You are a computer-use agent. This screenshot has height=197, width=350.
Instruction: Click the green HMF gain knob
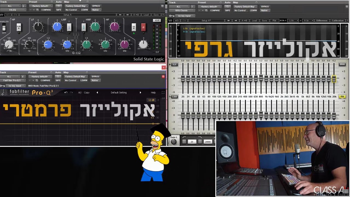point(95,27)
